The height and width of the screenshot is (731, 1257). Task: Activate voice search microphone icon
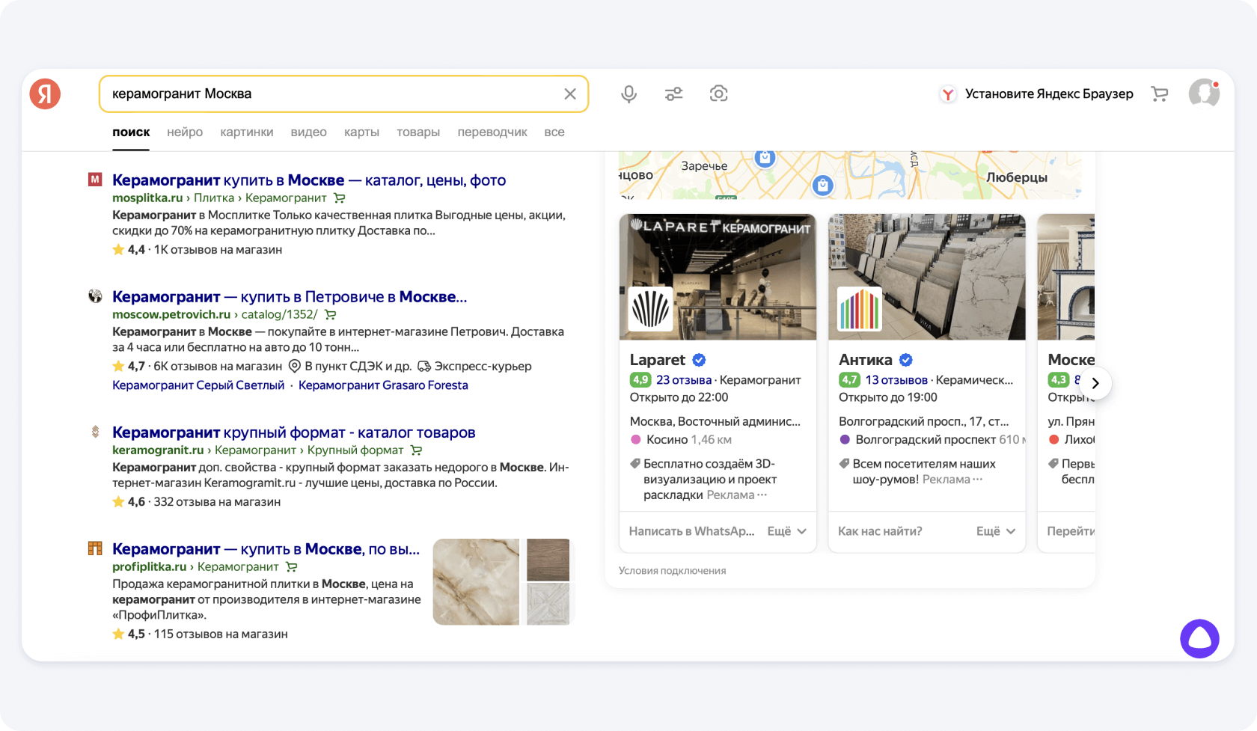click(628, 94)
